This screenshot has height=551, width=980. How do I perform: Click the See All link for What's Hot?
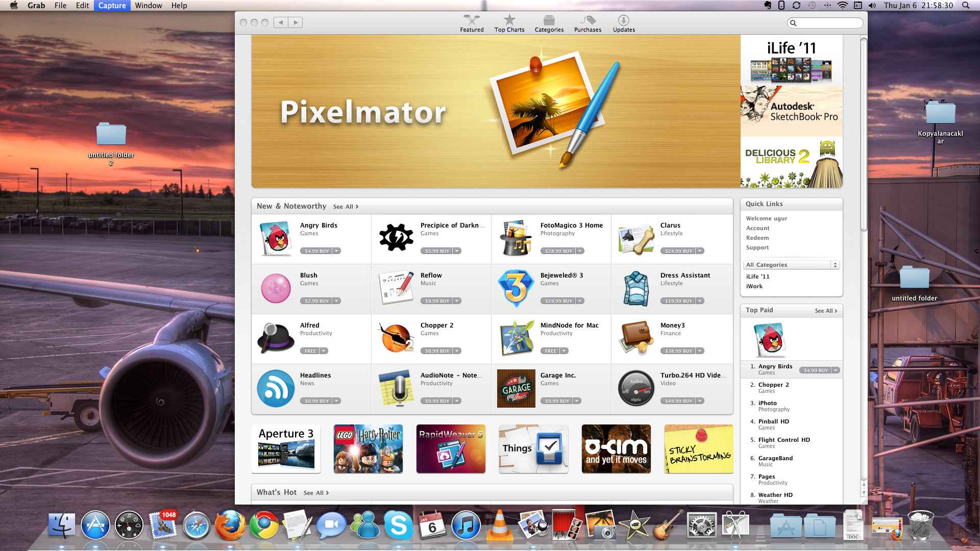[x=315, y=492]
